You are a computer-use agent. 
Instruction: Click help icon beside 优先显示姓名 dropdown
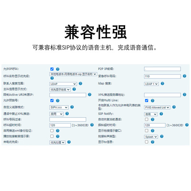click(74, 89)
